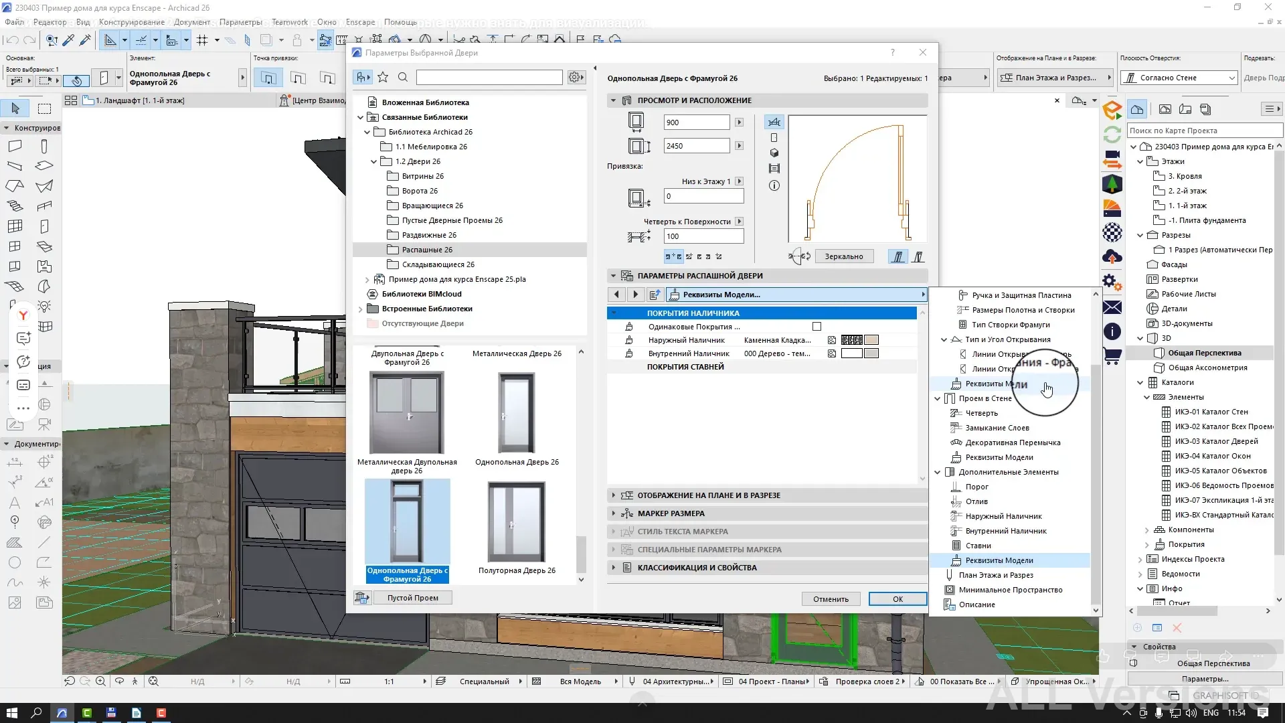Open the Enscape menu
Viewport: 1285px width, 723px height.
pyautogui.click(x=360, y=22)
